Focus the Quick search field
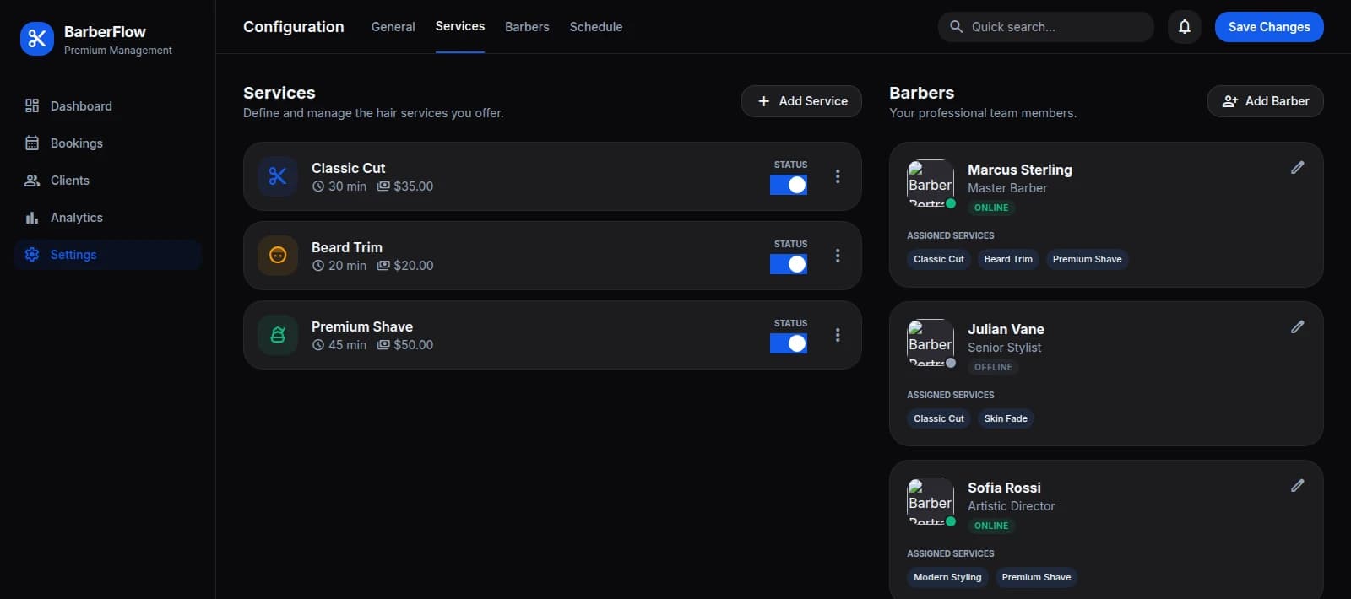Viewport: 1351px width, 599px height. (x=1046, y=27)
